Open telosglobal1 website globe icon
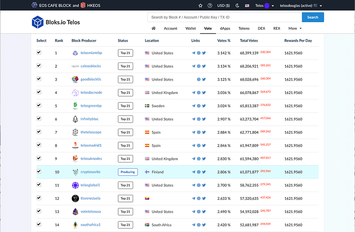 point(198,185)
